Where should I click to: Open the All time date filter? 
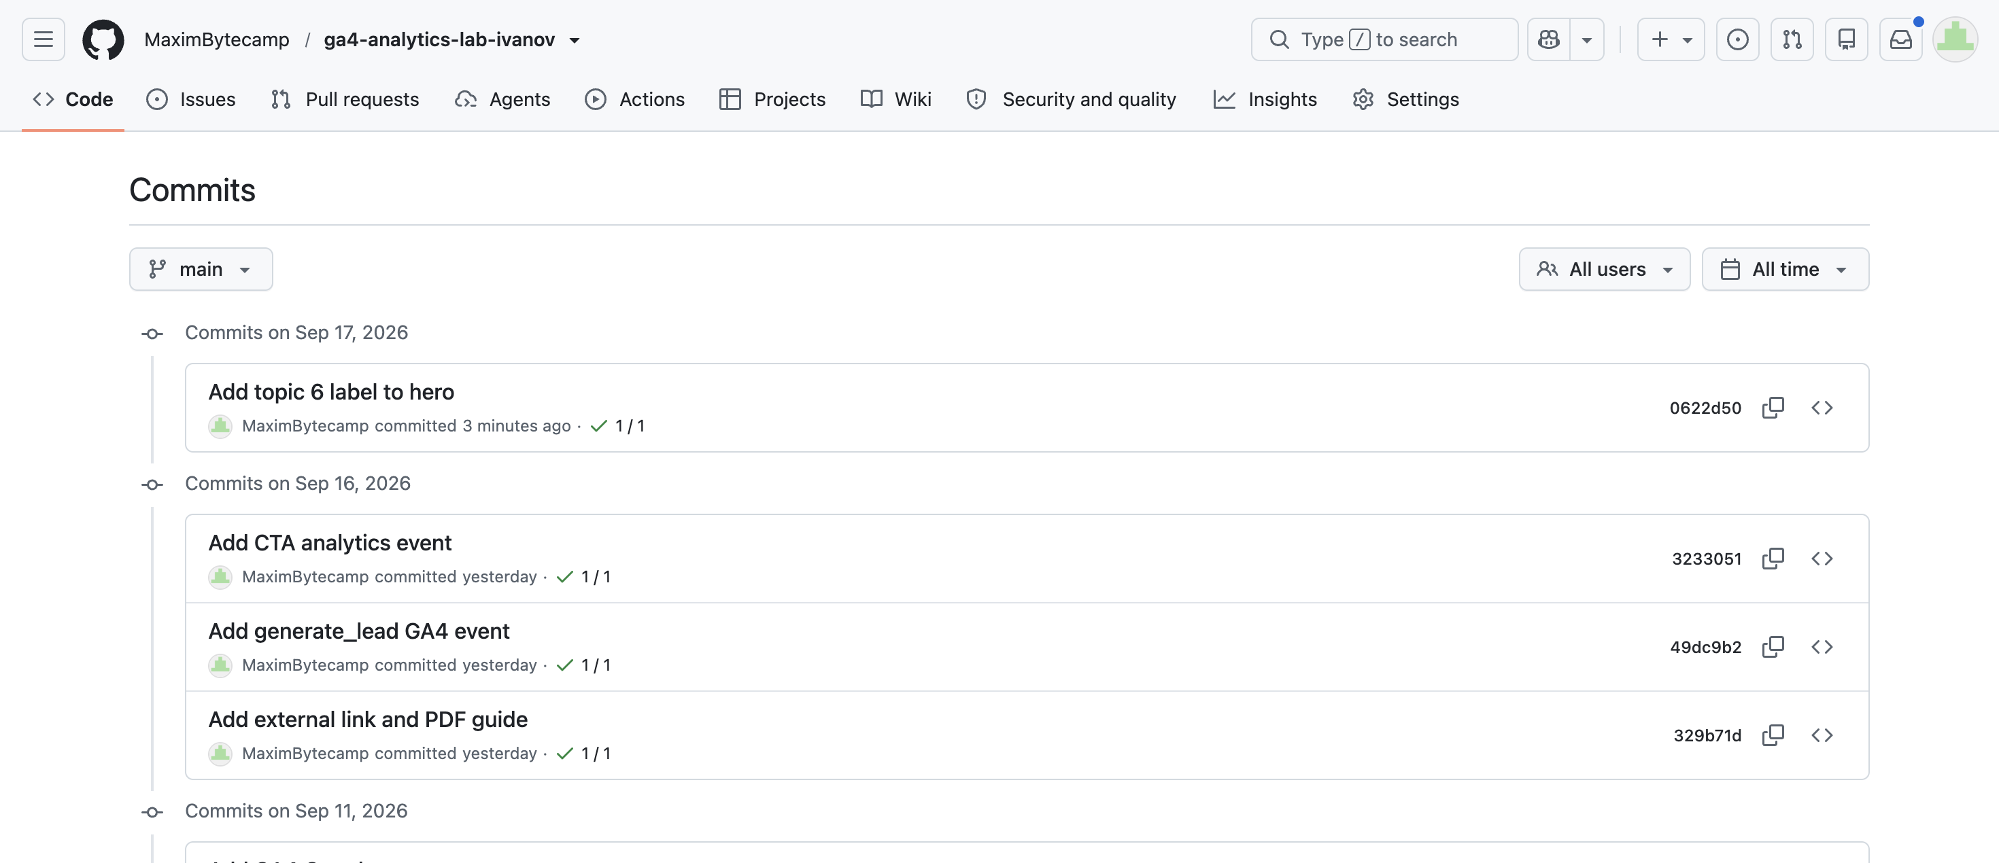[1785, 270]
